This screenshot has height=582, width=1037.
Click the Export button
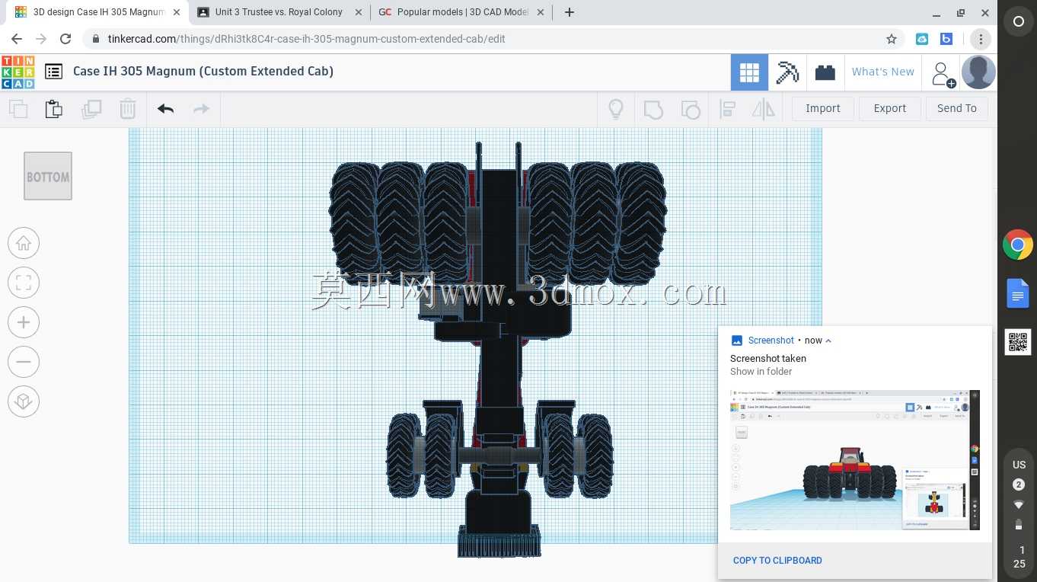[890, 108]
